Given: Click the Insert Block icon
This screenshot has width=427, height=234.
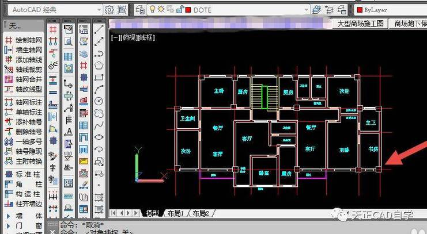Looking at the screenshot, I should point(99,162).
